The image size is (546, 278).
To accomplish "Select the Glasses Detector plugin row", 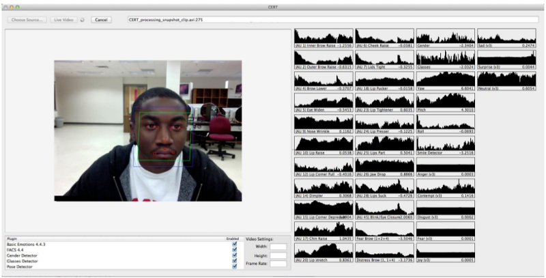I will [123, 261].
